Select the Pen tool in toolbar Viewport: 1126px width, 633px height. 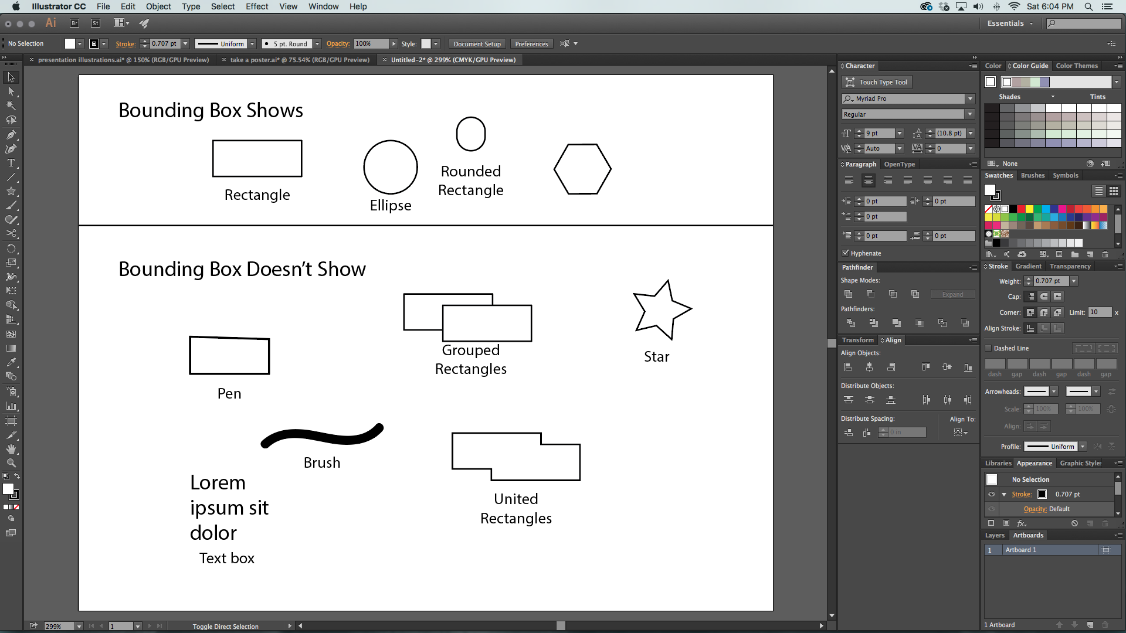(11, 134)
